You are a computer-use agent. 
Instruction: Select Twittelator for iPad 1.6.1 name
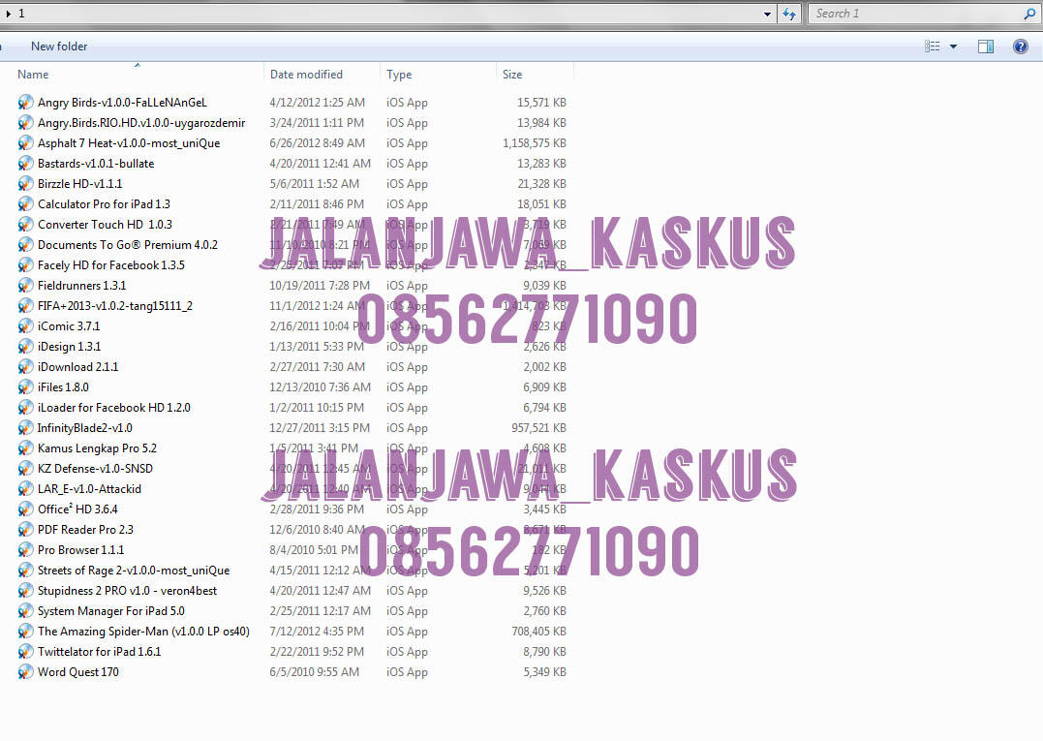click(x=99, y=652)
